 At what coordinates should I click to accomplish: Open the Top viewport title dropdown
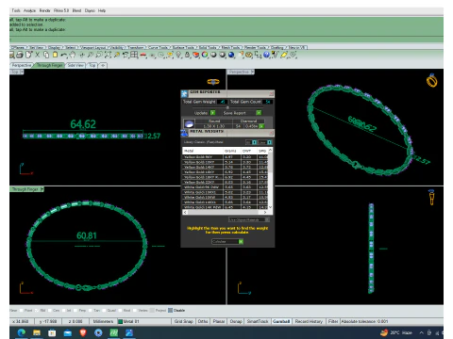tap(22, 72)
